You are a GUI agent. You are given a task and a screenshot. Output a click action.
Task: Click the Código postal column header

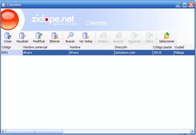tap(163, 47)
